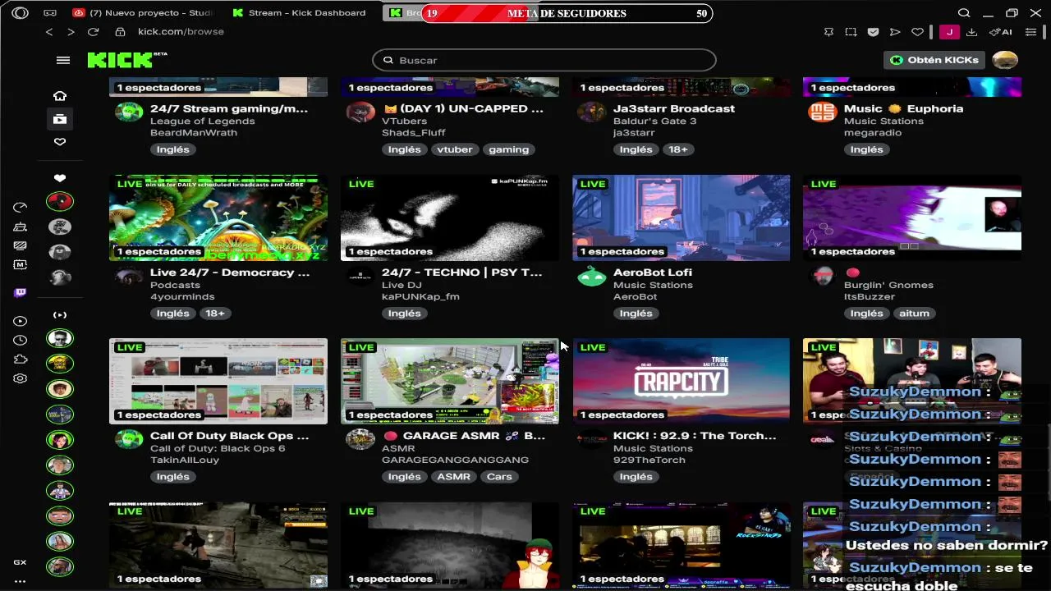This screenshot has width=1051, height=591.
Task: Open the GARAGE ASMR stream thumbnail
Action: click(x=449, y=381)
